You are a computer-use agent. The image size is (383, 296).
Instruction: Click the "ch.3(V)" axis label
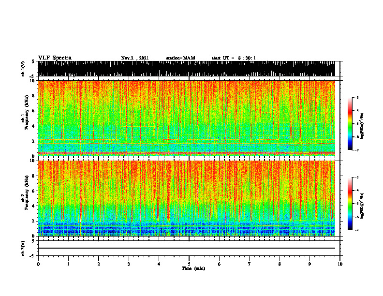pos(23,248)
